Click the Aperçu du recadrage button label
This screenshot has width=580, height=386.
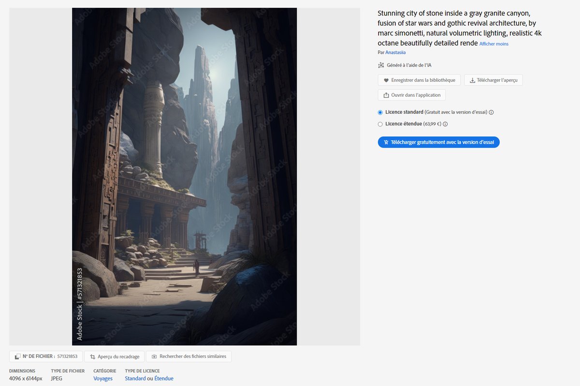coord(118,356)
